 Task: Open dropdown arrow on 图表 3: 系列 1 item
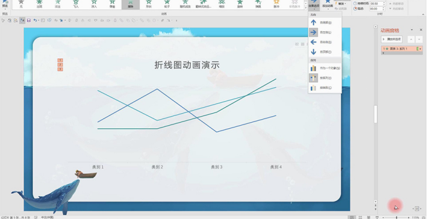click(x=420, y=49)
